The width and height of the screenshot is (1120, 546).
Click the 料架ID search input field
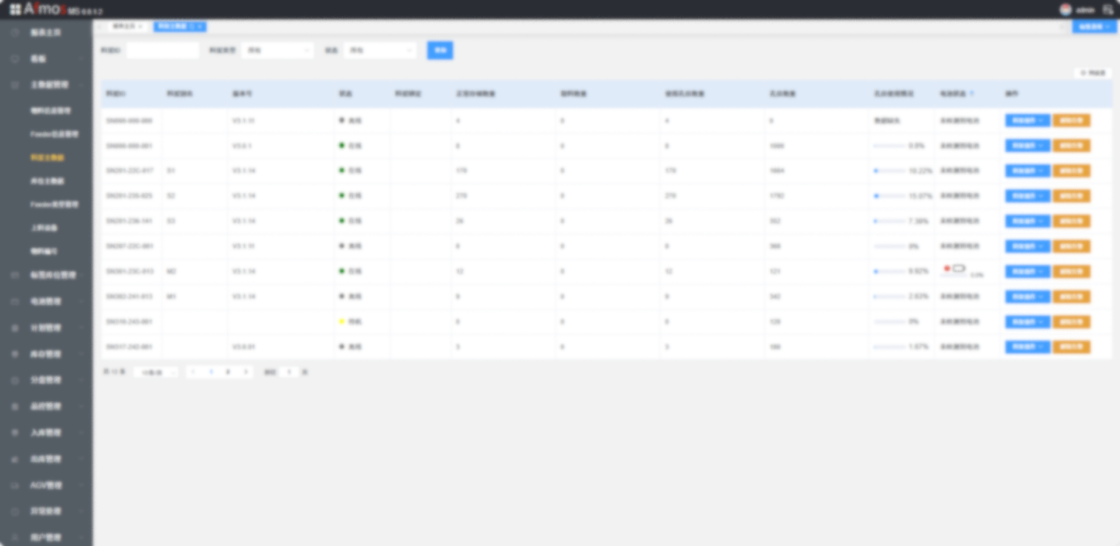(x=162, y=50)
